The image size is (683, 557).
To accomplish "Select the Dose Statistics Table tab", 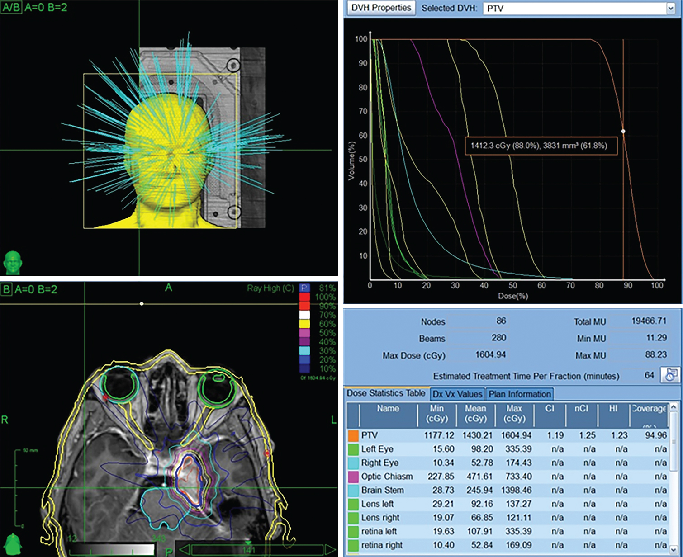I will pos(386,393).
